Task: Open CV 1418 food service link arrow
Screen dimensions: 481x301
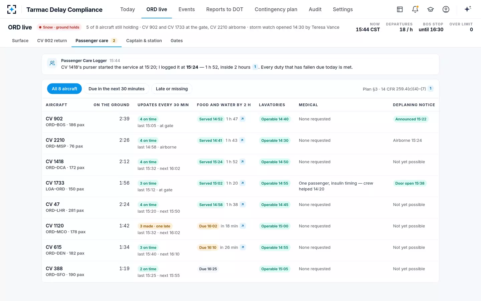Action: (243, 162)
